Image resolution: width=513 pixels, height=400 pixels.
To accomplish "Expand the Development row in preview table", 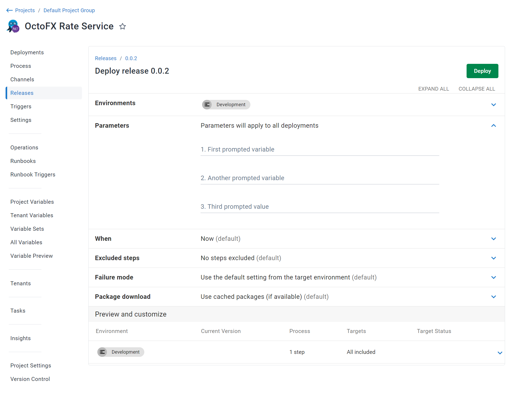I will coord(500,353).
